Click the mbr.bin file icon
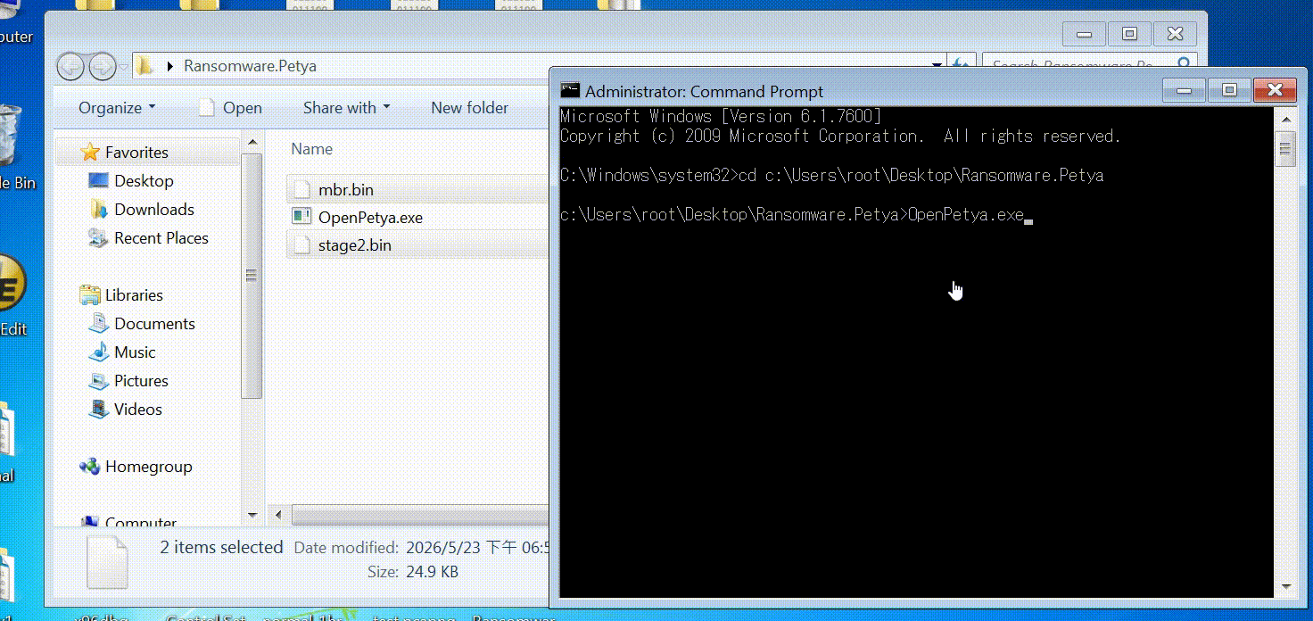 point(301,189)
